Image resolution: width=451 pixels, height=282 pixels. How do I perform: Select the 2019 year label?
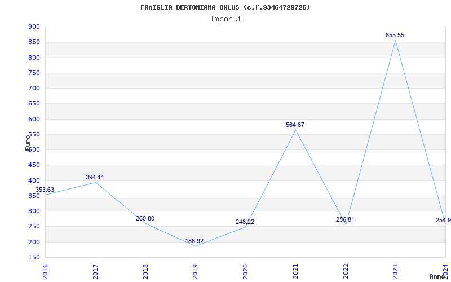tap(195, 272)
